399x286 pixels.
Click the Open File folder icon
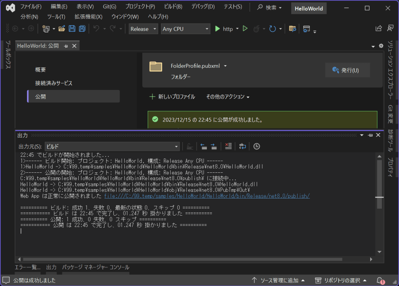(x=62, y=29)
